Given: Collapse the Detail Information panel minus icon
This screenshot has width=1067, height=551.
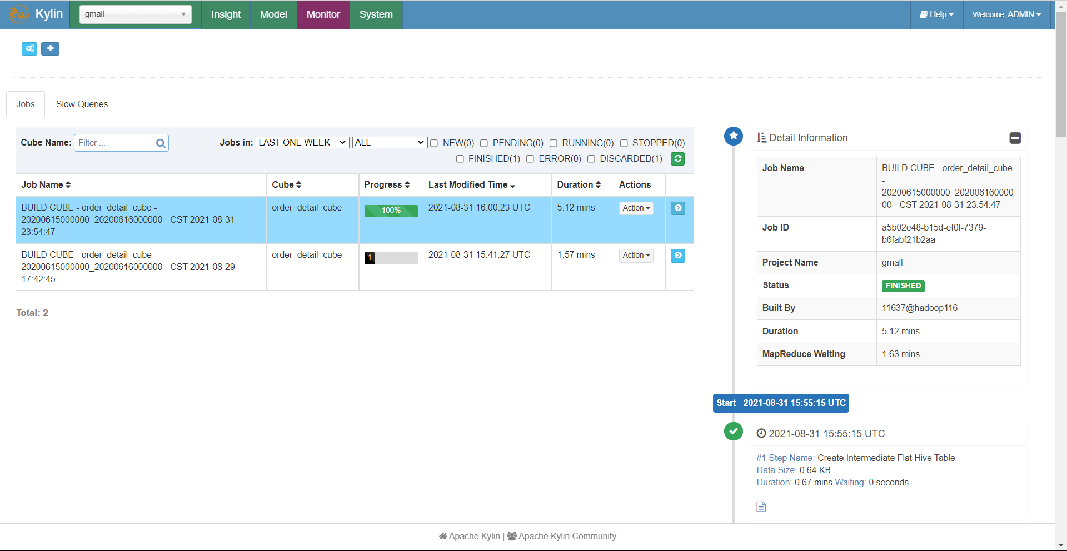Looking at the screenshot, I should (1015, 138).
